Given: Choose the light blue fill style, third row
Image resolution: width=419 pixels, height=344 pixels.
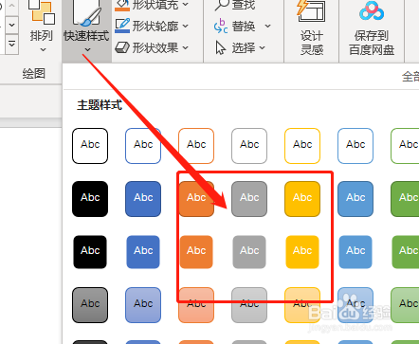Looking at the screenshot, I should (355, 252).
